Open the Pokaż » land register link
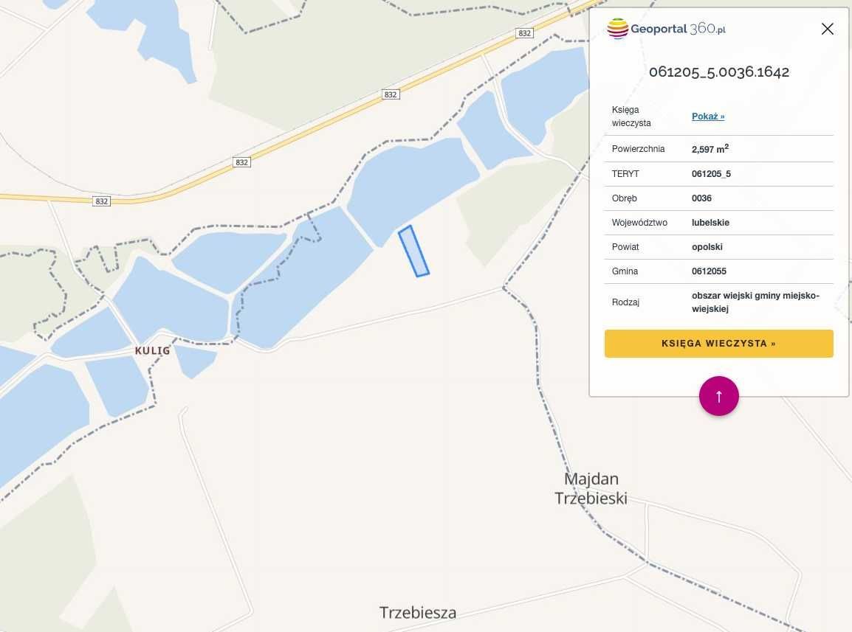Viewport: 852px width, 632px height. [708, 117]
